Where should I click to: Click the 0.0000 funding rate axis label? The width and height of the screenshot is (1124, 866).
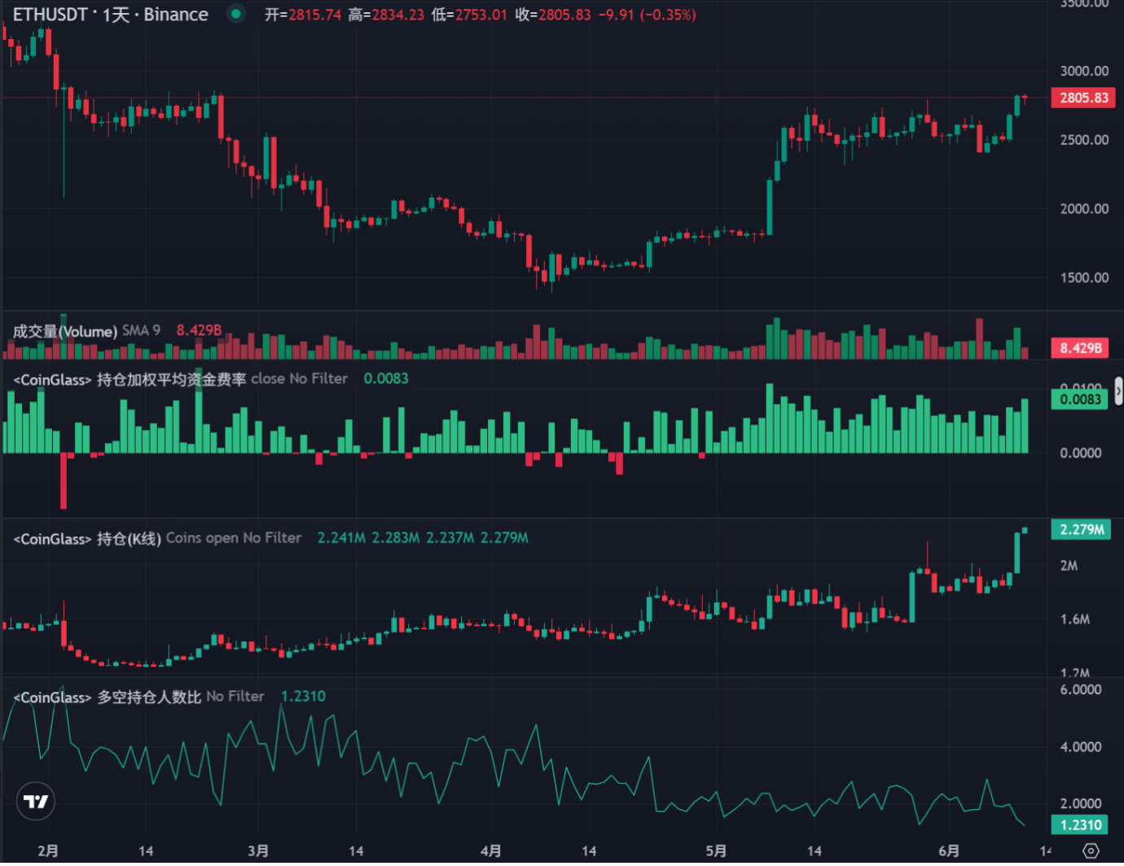pos(1080,453)
